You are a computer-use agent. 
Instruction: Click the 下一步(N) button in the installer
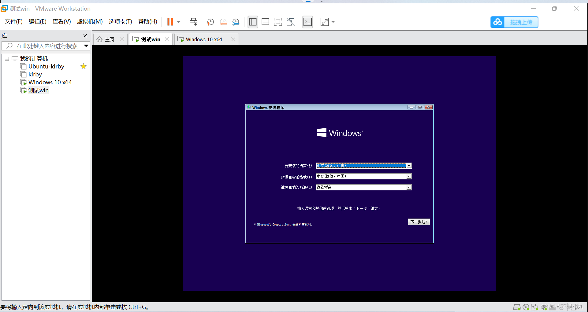419,222
